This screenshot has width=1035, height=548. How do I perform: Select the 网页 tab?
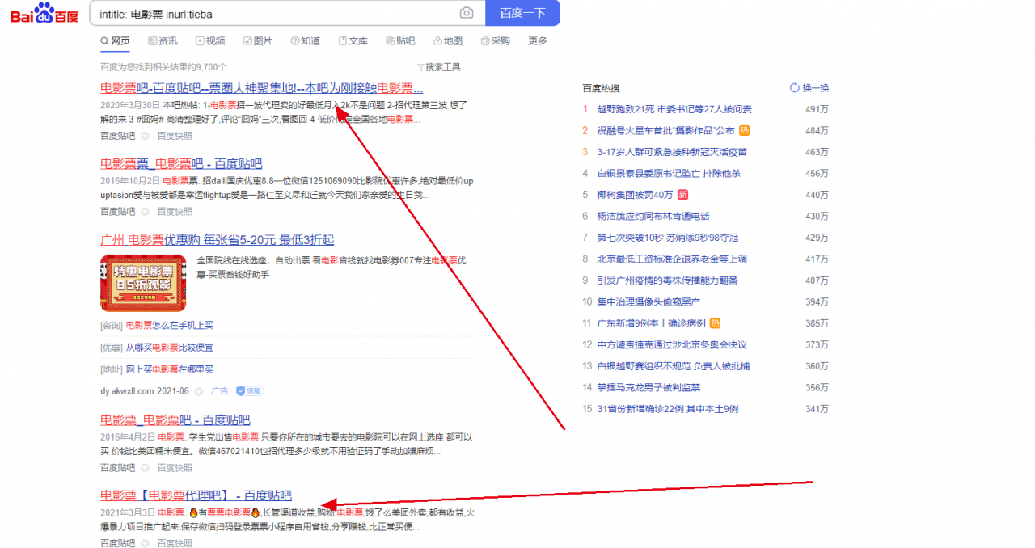coord(115,41)
